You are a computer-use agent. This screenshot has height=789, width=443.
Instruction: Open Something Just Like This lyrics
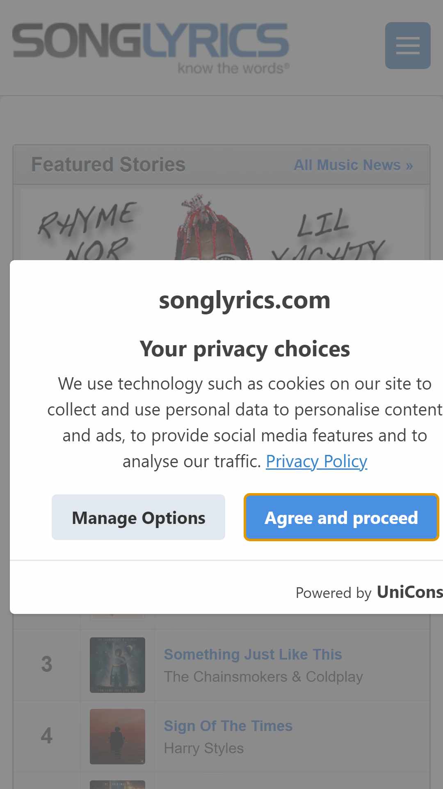(253, 654)
